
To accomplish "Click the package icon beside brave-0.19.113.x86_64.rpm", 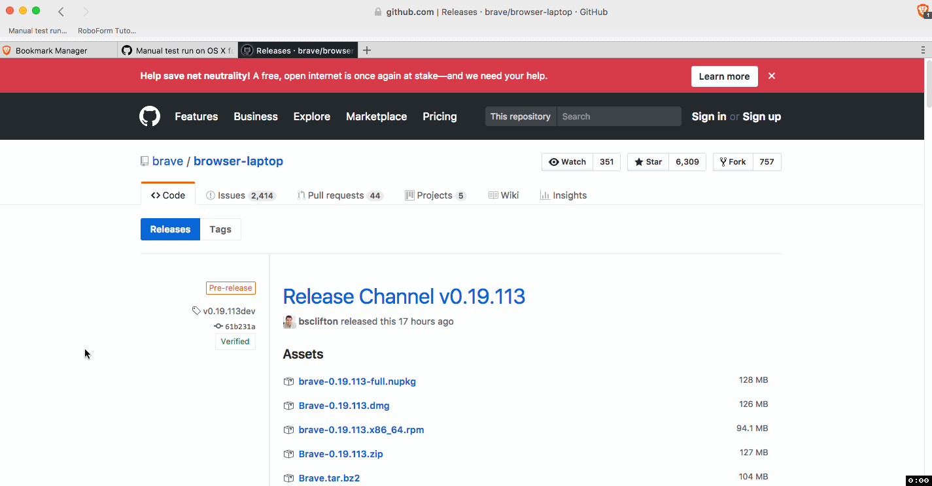I will (x=288, y=430).
